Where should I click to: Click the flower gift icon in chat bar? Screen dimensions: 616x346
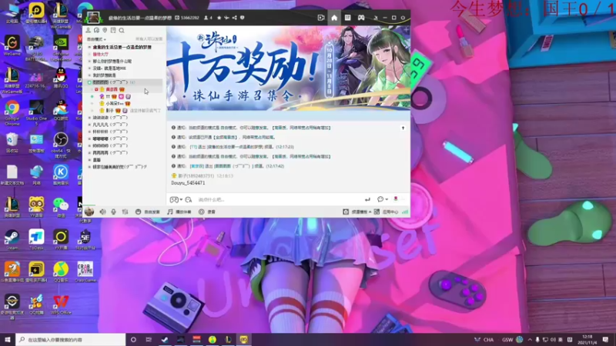[396, 199]
